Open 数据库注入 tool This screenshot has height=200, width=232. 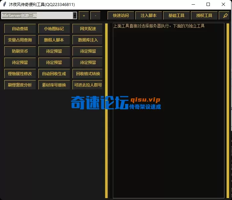(87, 40)
